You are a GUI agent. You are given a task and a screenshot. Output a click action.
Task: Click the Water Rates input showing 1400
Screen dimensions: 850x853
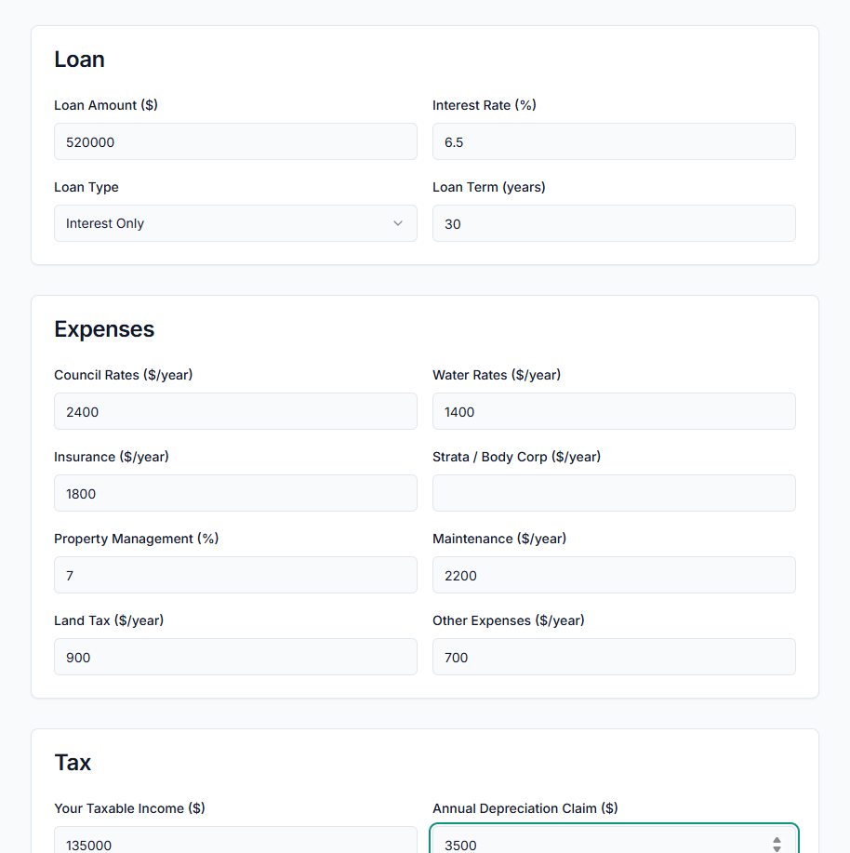[x=614, y=411]
